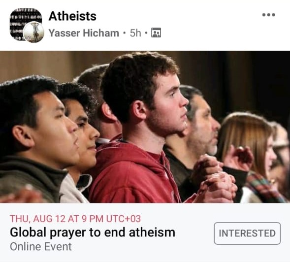Open the Atheists group avatar
This screenshot has height=262, width=290.
[26, 24]
